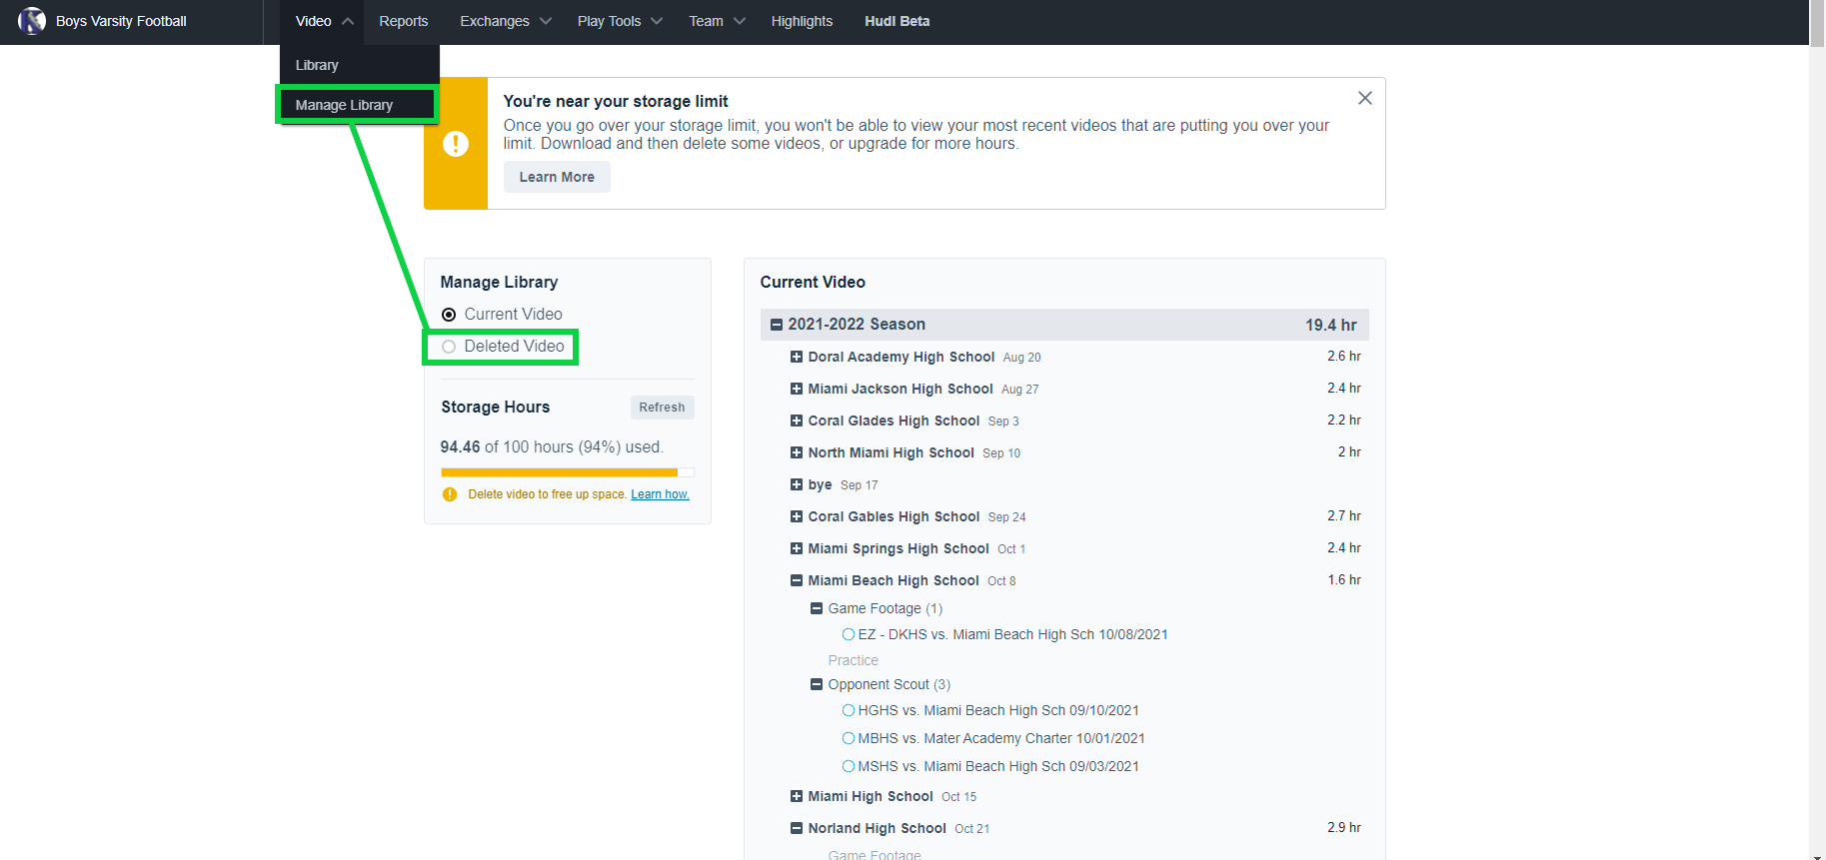Screen dimensions: 1826x860
Task: Click the yellow storage warning exclamation icon
Action: pos(456,144)
